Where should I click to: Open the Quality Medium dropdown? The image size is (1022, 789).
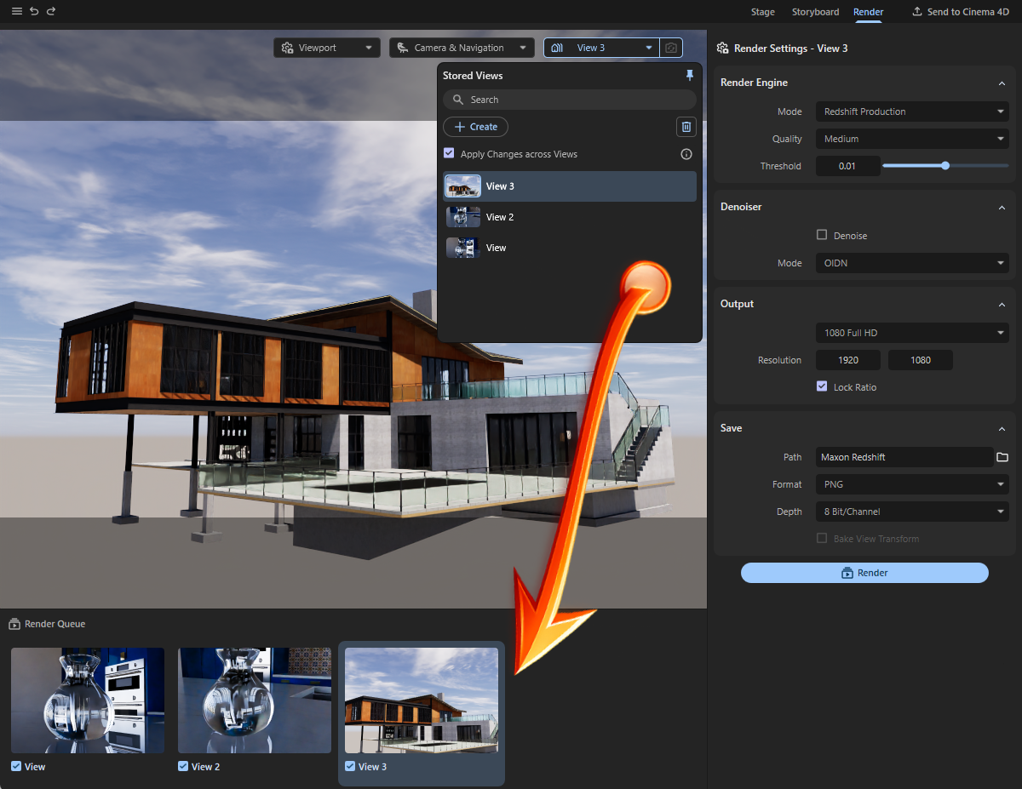click(x=912, y=139)
